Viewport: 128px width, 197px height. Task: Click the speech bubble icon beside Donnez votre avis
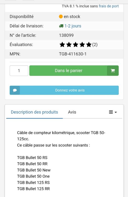(15, 90)
